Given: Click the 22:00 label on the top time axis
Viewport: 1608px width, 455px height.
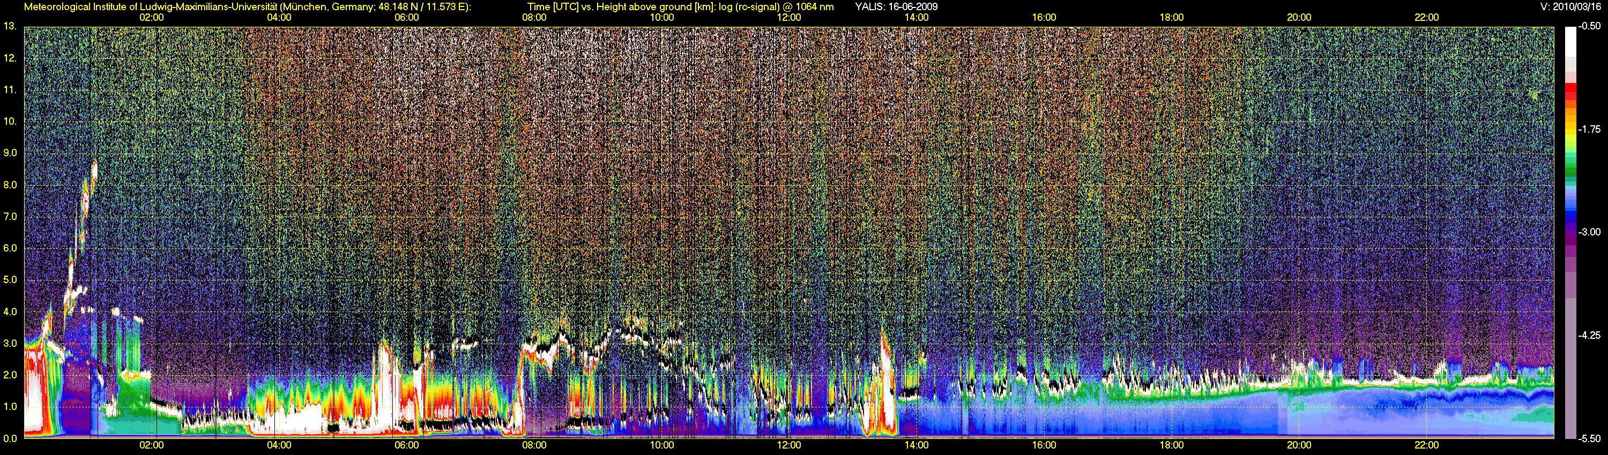Looking at the screenshot, I should click(1426, 18).
